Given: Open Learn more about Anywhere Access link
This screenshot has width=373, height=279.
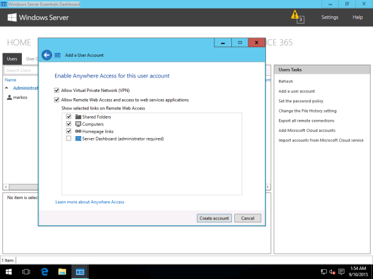Looking at the screenshot, I should tap(90, 202).
